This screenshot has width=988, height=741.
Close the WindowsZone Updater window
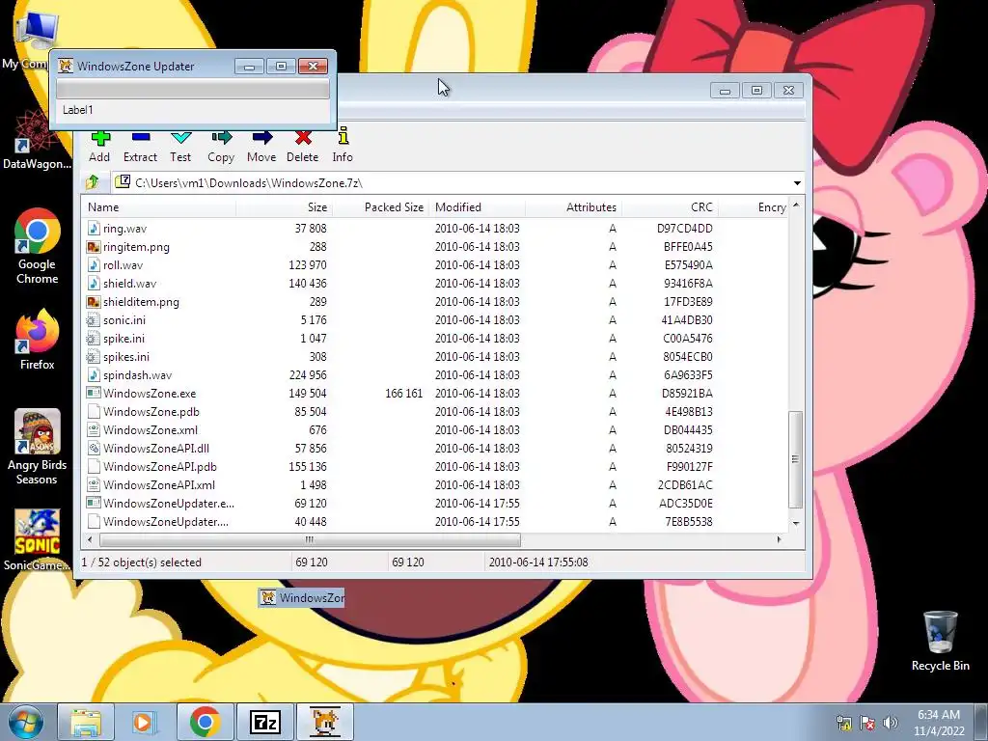[x=313, y=67]
